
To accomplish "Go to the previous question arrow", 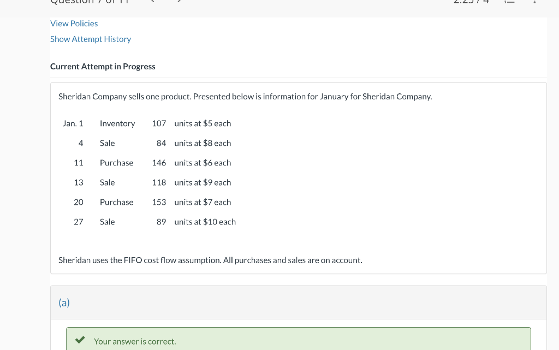I will tap(153, 2).
